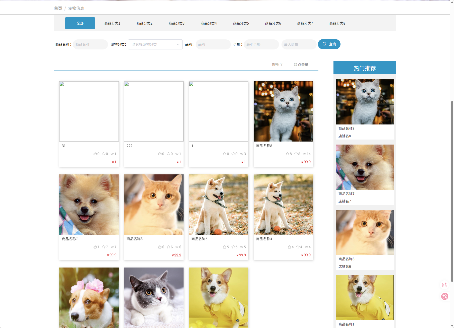Click the star icon on 商品名称6 card
The image size is (454, 328).
pos(168,247)
